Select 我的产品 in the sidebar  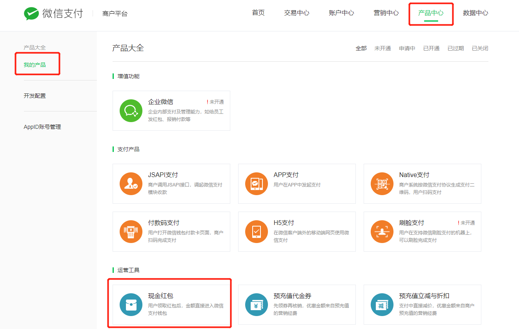pyautogui.click(x=35, y=65)
